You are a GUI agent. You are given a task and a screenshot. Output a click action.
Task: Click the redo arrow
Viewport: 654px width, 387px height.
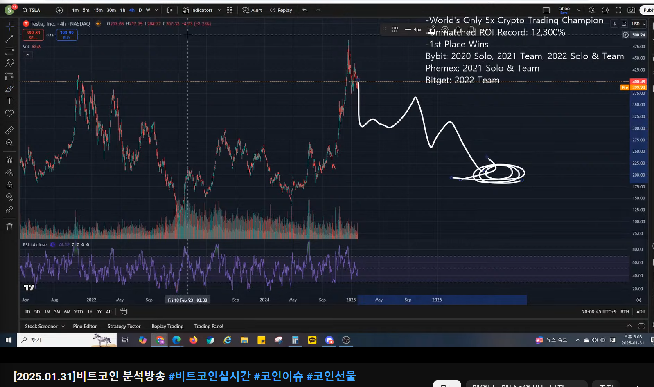pos(318,10)
